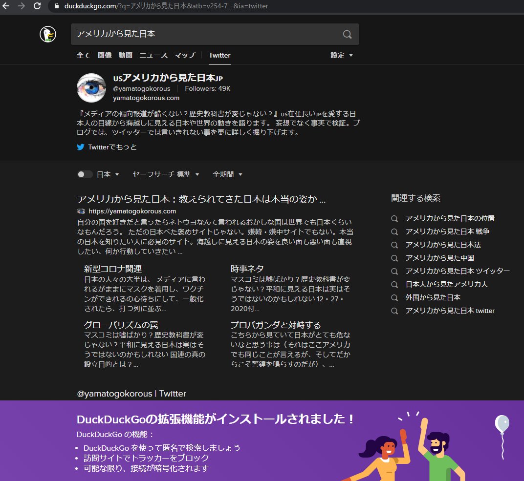Screen dimensions: 524x481
Task: Search related アメリカから見た日本の位置
Action: point(450,219)
